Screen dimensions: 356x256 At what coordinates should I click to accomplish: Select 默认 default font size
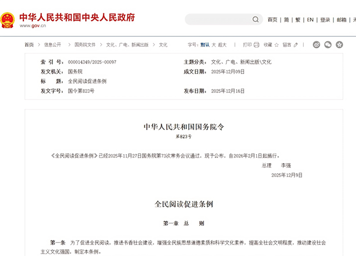point(205,45)
